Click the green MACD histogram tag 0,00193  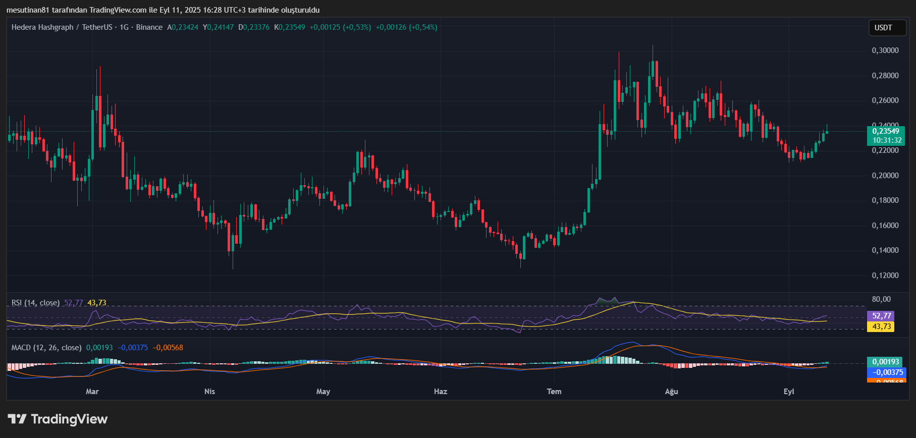pos(886,362)
